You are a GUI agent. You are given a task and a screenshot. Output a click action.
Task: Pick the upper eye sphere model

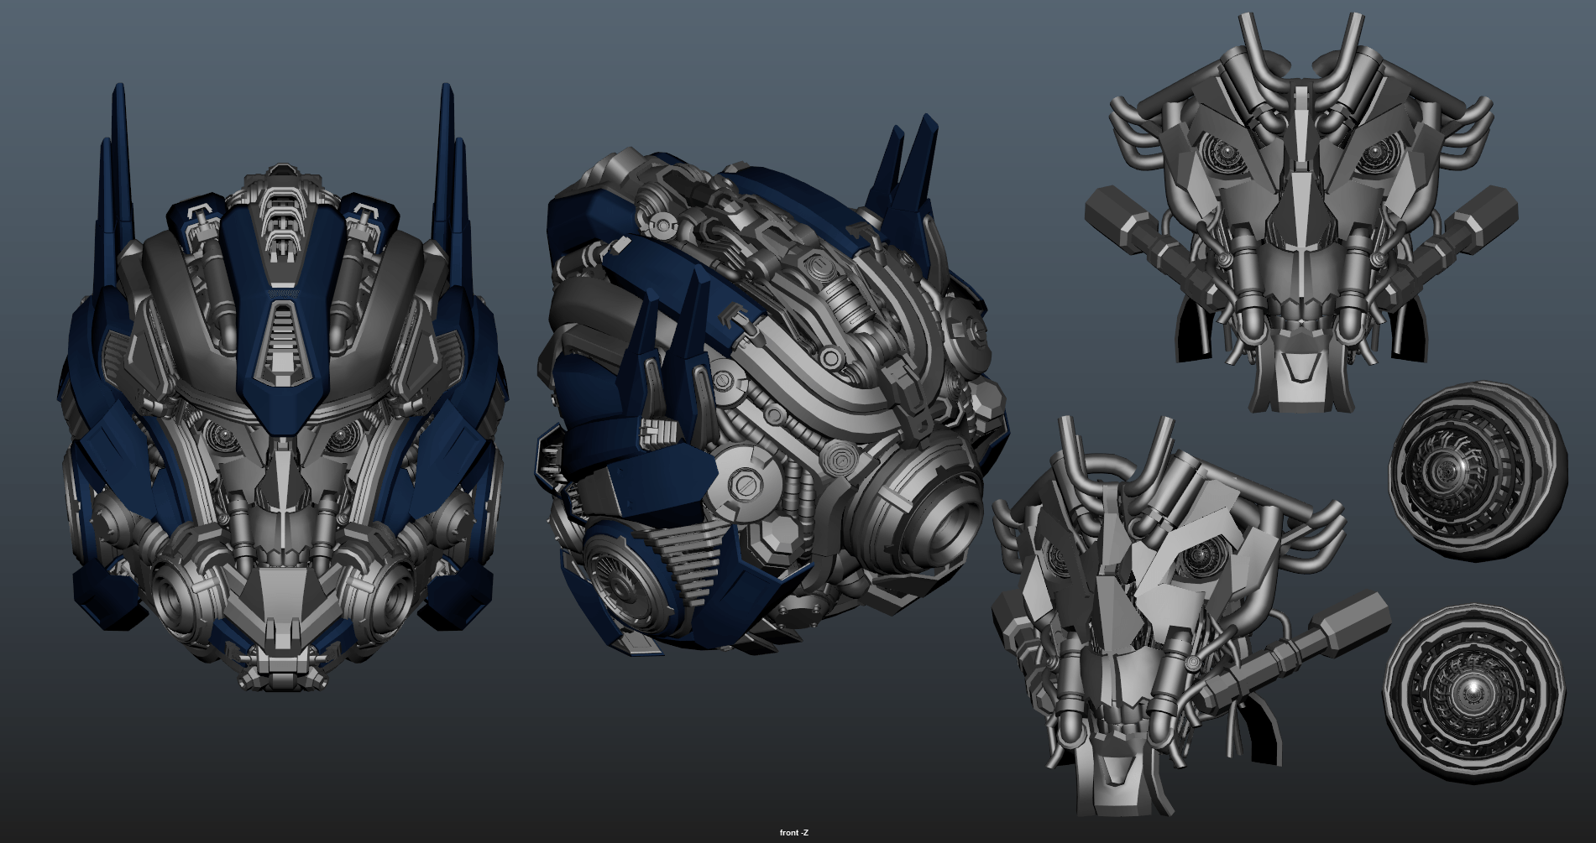click(x=1478, y=471)
